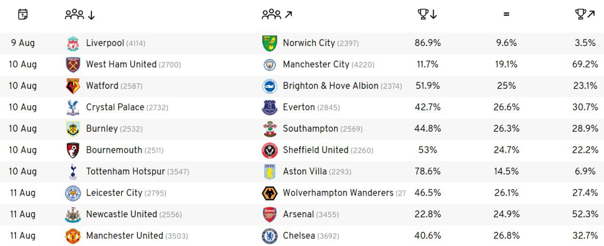
Task: Click the 9 Aug match date
Action: pyautogui.click(x=23, y=43)
